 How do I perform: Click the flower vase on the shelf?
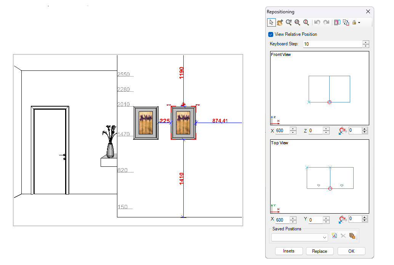click(x=110, y=141)
